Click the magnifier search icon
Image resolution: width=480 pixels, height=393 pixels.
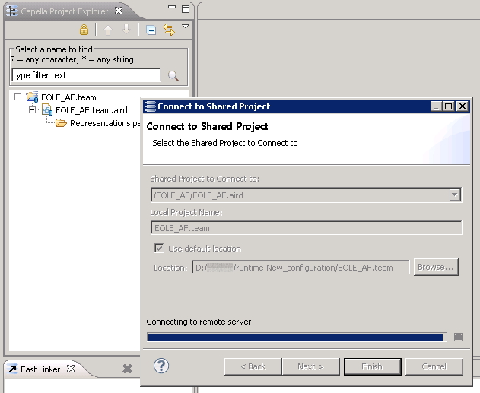[173, 76]
